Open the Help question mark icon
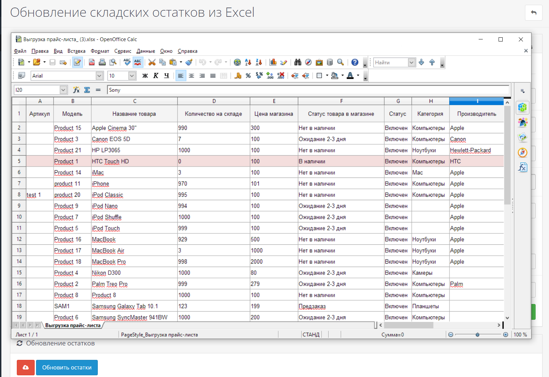Screen dimensions: 549x377 355,62
